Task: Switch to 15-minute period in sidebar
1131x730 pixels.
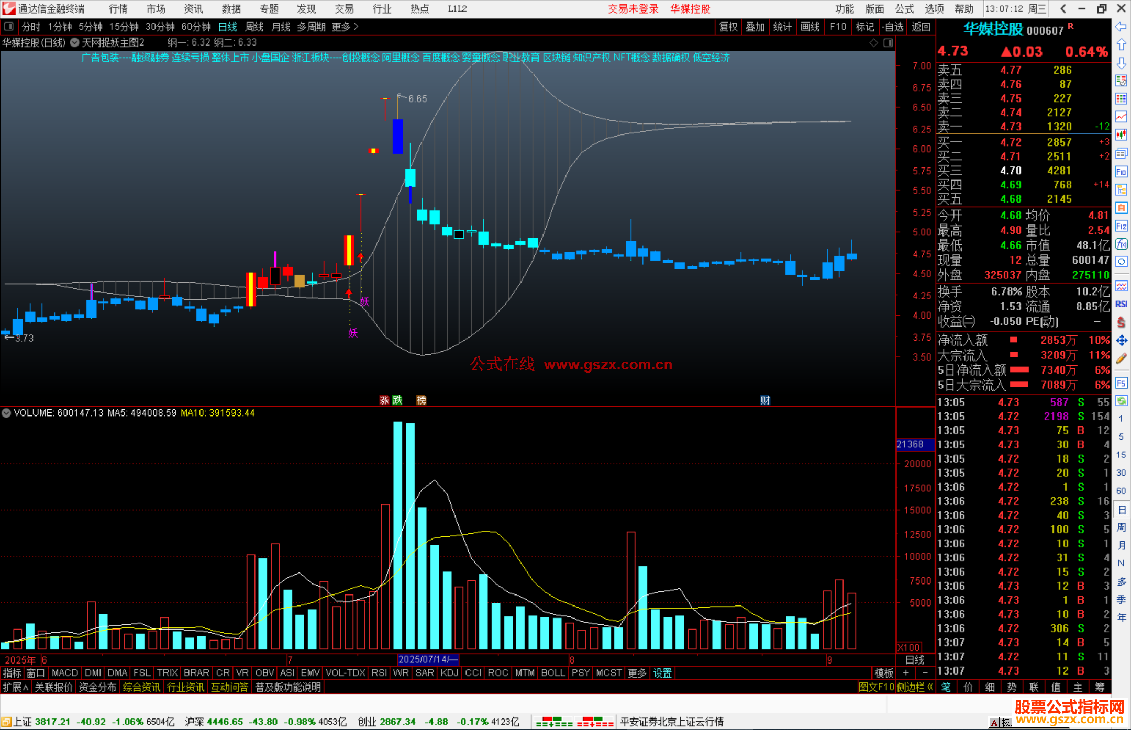Action: 1121,455
